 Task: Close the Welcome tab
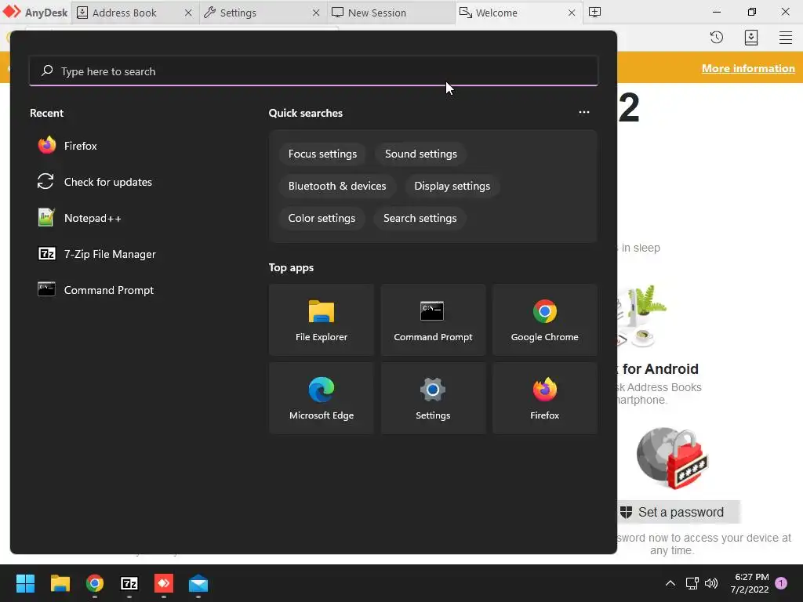coord(572,13)
